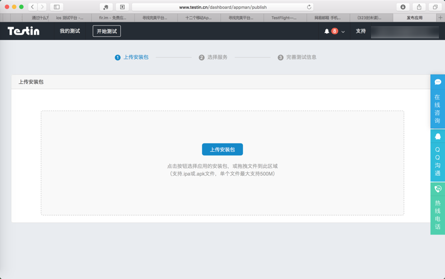
Task: Open the notification bell icon
Action: click(x=327, y=31)
